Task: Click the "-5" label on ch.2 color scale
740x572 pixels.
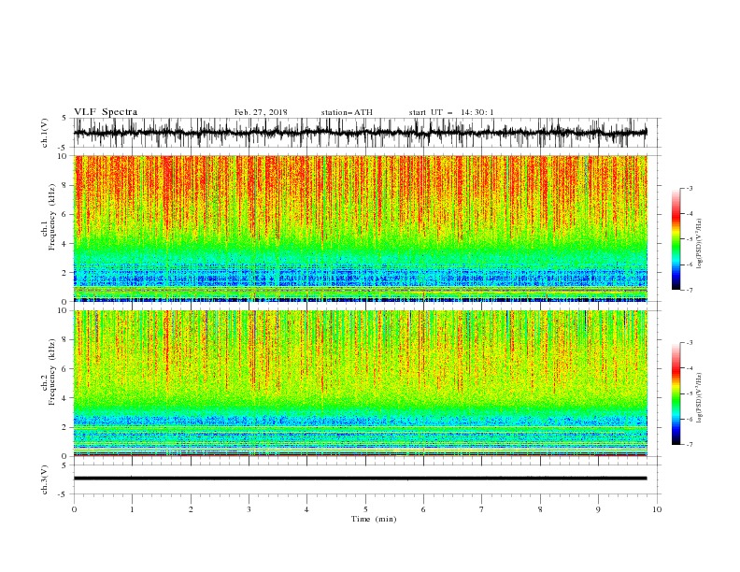Action: pyautogui.click(x=689, y=393)
